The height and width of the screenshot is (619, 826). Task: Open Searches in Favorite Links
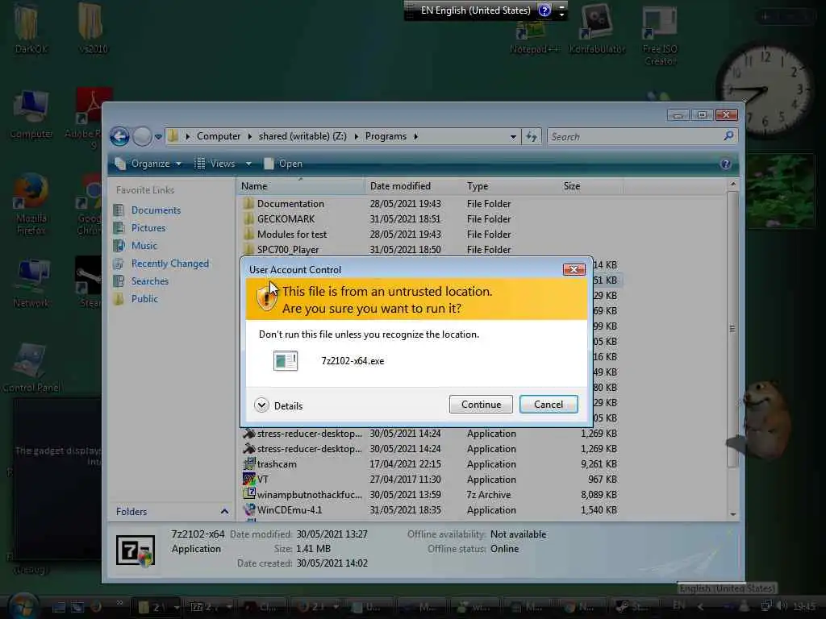click(149, 281)
